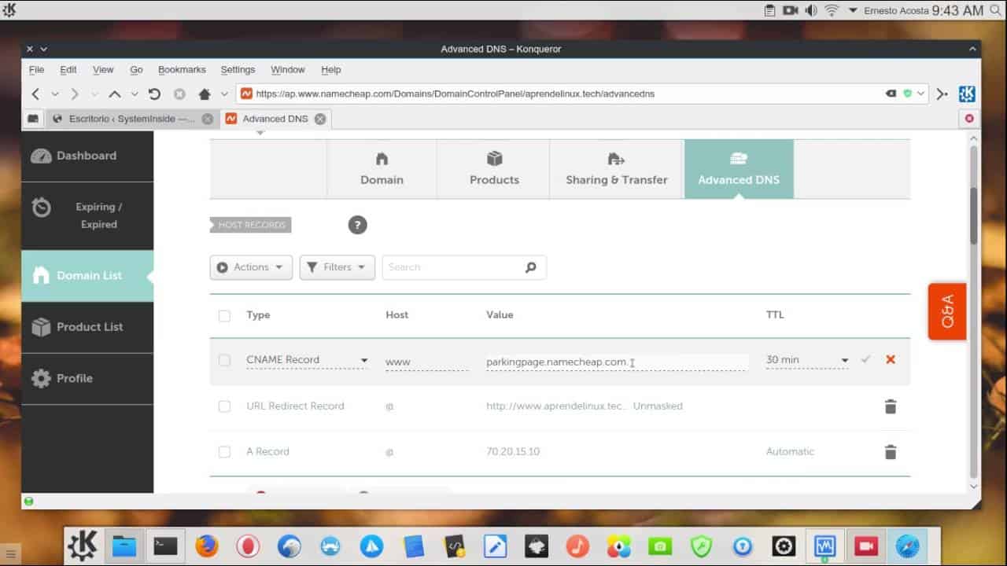This screenshot has height=566, width=1007.
Task: Launch Firefox from the dock
Action: [x=207, y=546]
